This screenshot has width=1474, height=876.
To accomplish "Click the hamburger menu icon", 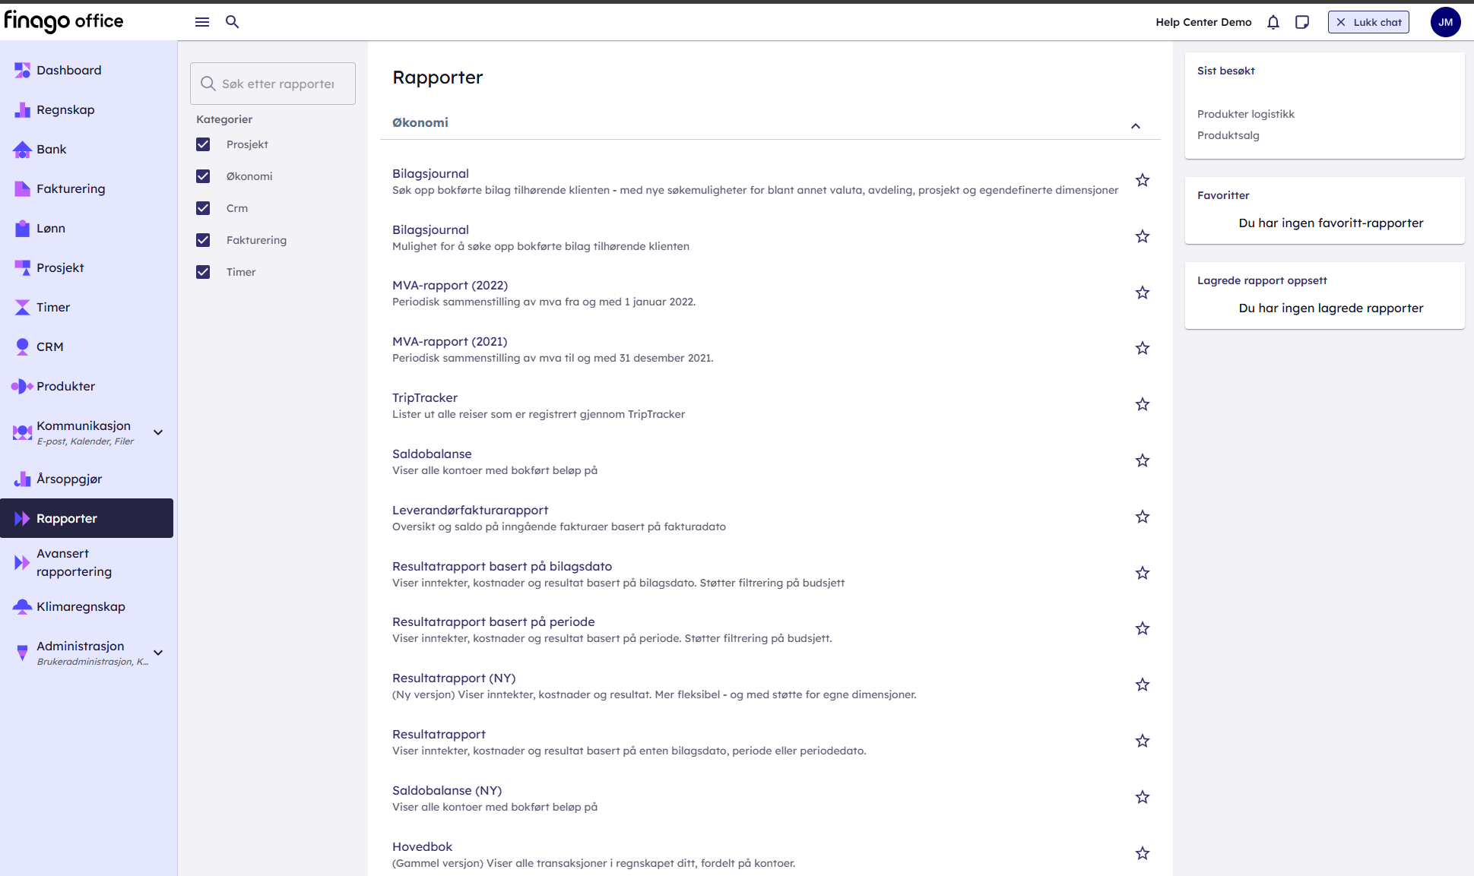I will [202, 22].
